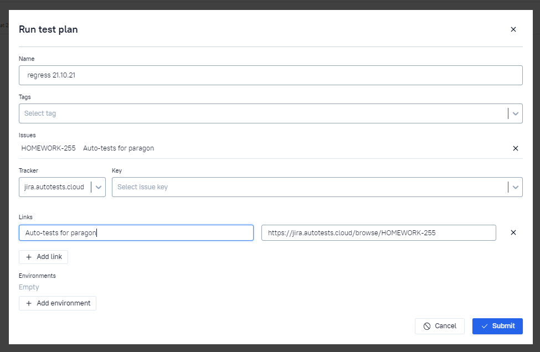Viewport: 540px width, 352px height.
Task: Delete the Auto-tests for paragon link row
Action: 513,232
